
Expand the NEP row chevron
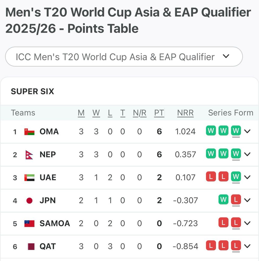(x=247, y=154)
